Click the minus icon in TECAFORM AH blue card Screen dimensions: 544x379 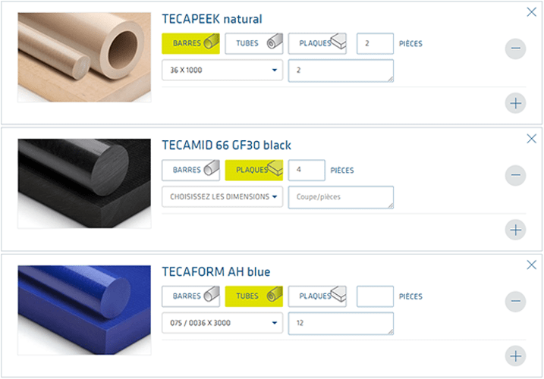click(515, 302)
